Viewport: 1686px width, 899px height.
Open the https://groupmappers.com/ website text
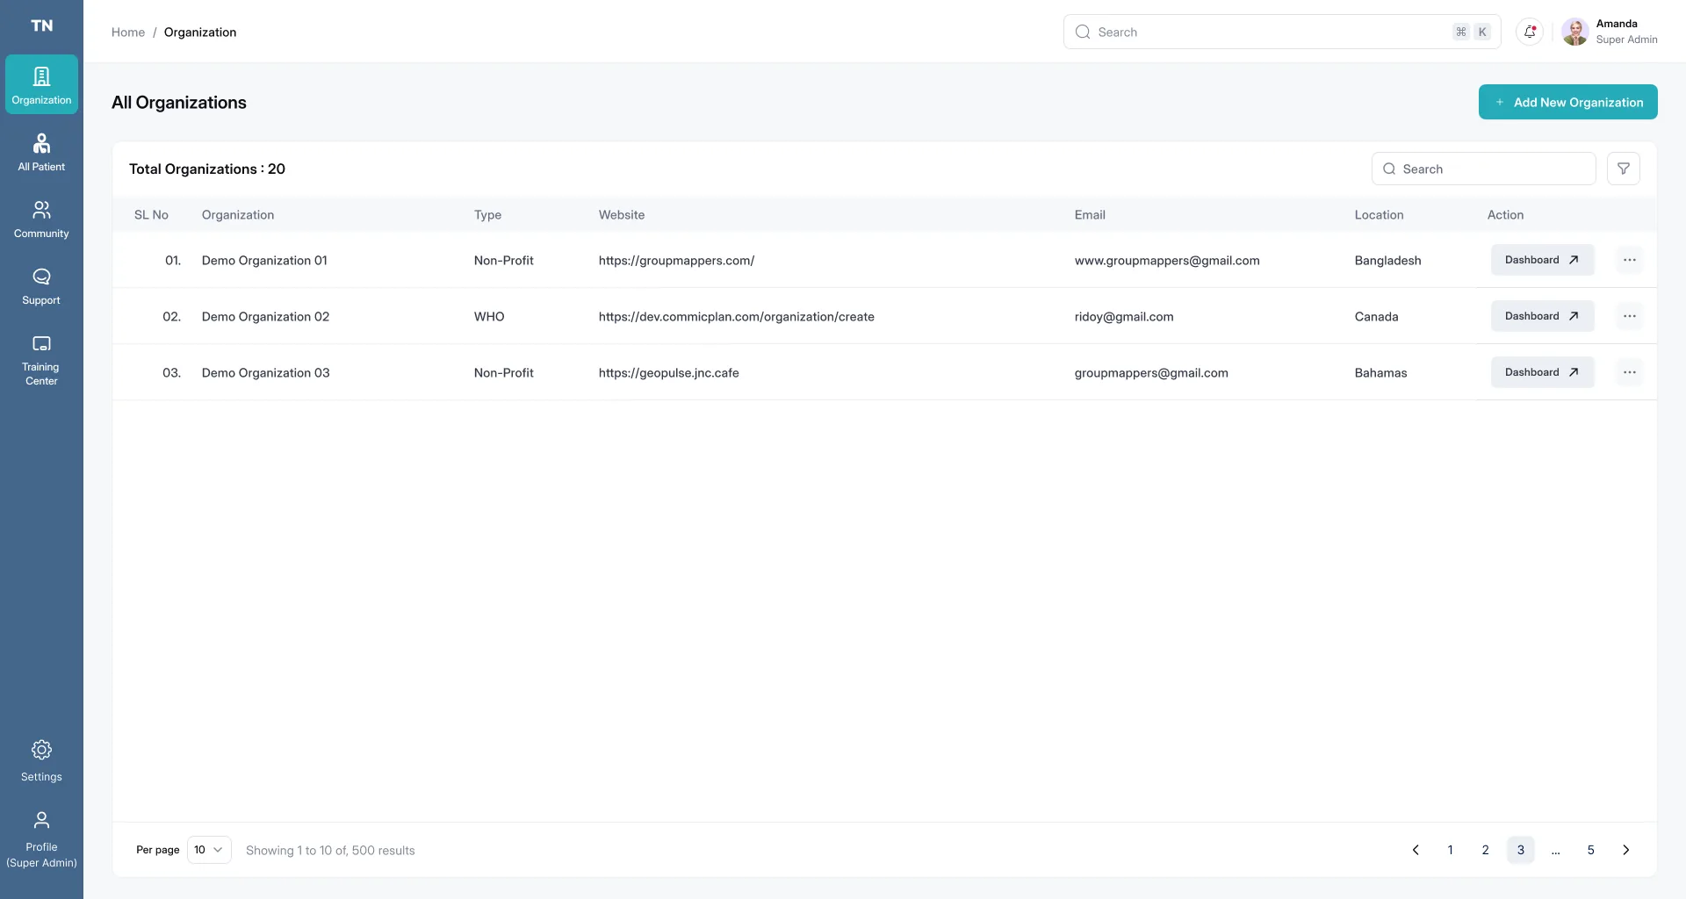click(x=677, y=261)
